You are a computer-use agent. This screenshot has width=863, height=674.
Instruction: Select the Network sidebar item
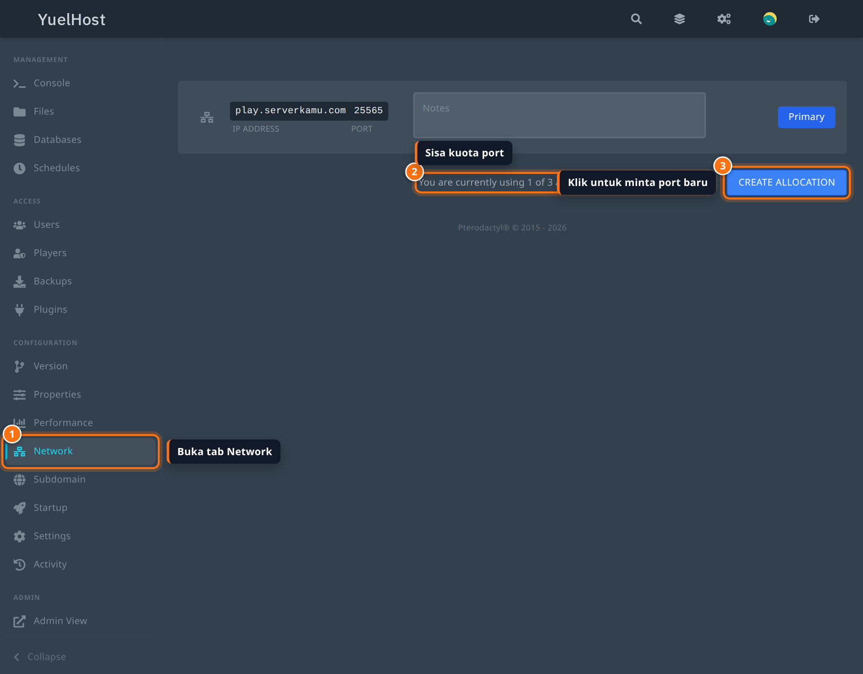pyautogui.click(x=81, y=451)
